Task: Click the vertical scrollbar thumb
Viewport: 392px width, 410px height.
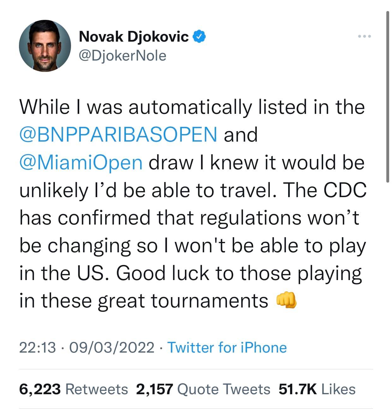Action: pyautogui.click(x=388, y=96)
